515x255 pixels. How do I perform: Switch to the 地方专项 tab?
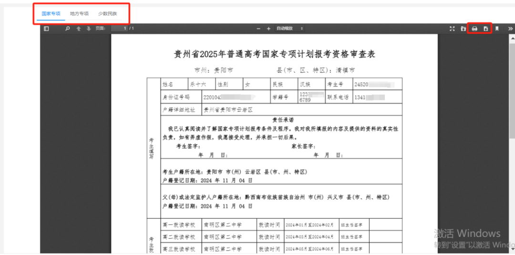click(79, 14)
